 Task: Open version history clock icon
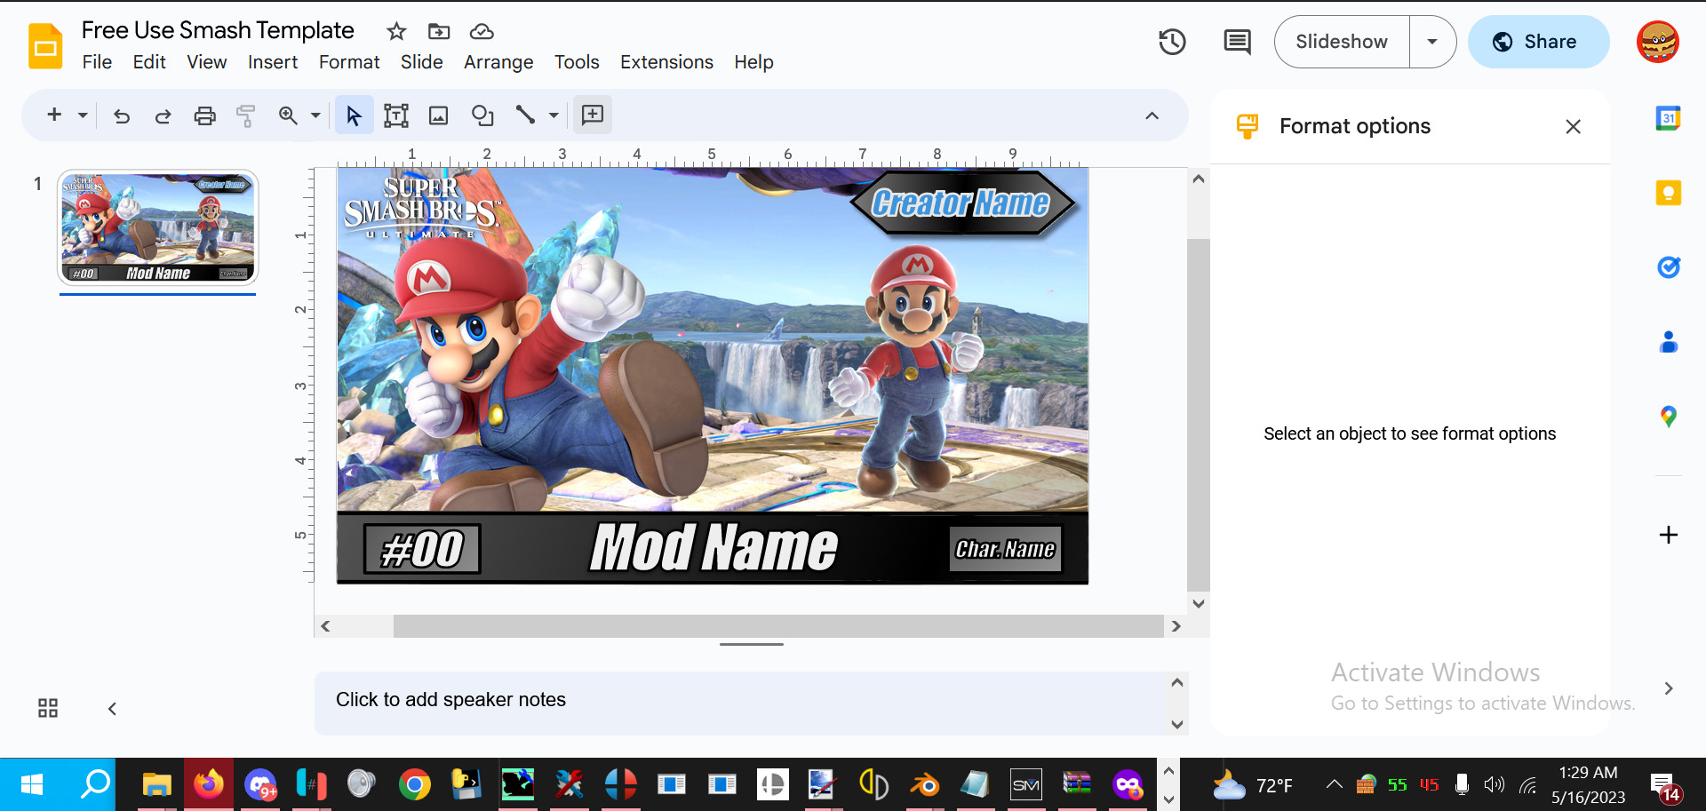[1172, 42]
